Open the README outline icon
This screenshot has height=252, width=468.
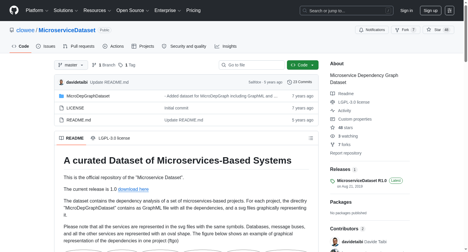pos(311,138)
